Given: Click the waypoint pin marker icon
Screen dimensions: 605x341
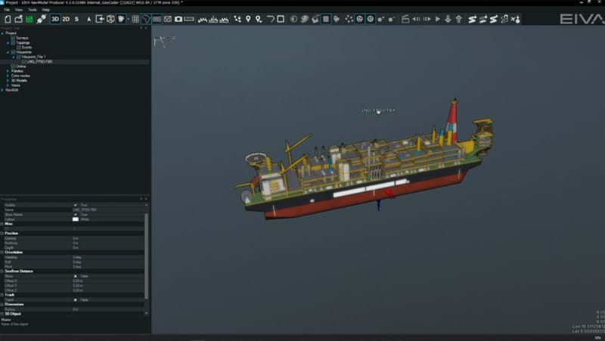Looking at the screenshot, I should (248, 19).
